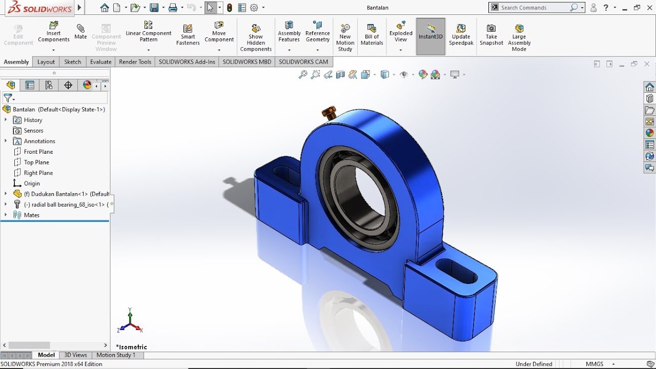The height and width of the screenshot is (369, 656).
Task: Open the DimXpertManager crosshair tab
Action: point(68,85)
